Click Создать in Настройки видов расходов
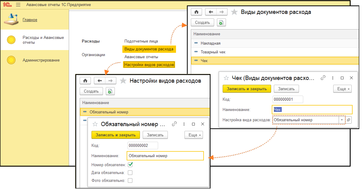This screenshot has width=362, height=190. 91,91
